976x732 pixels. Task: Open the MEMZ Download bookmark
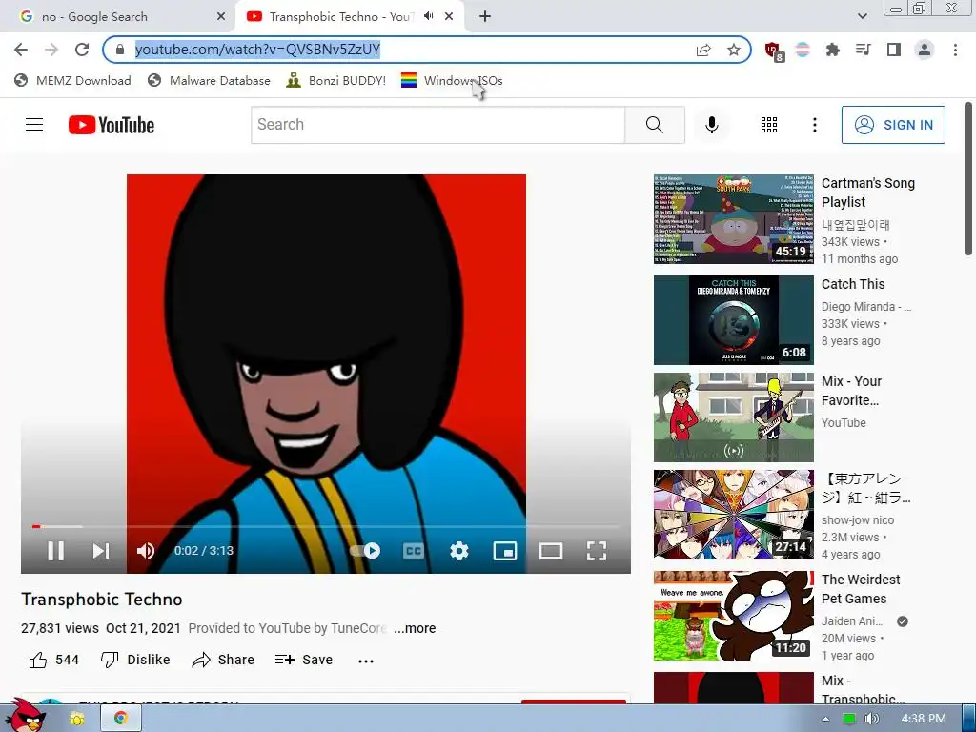click(72, 81)
